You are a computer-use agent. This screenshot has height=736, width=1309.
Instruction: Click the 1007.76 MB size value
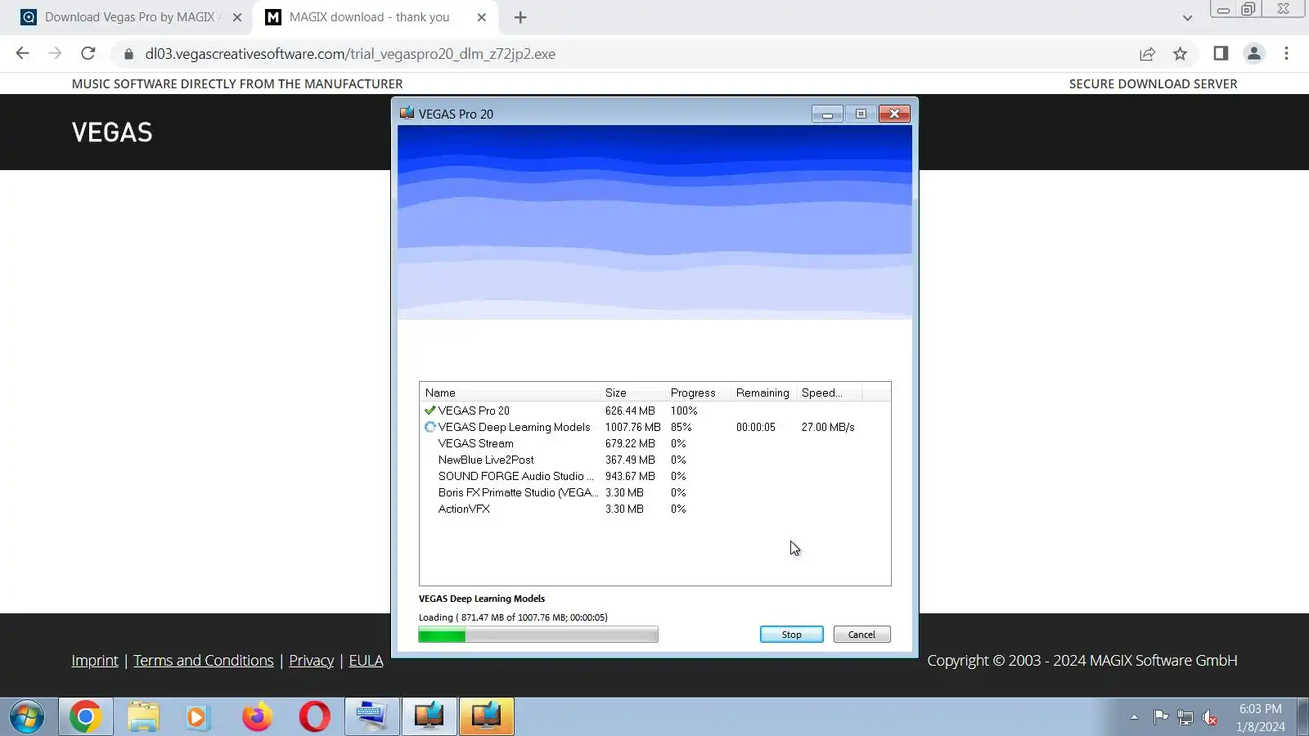point(632,427)
